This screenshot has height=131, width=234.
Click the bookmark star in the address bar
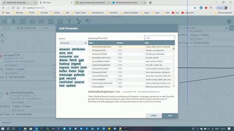[x=195, y=8]
